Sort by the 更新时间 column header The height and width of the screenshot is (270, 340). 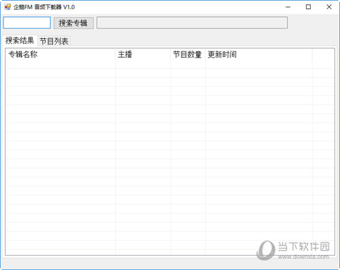258,54
